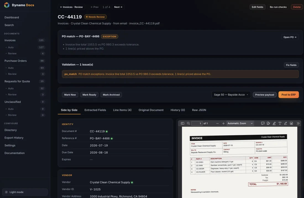Image resolution: width=304 pixels, height=198 pixels.
Task: Open PDF viewer more tools menu
Action: pyautogui.click(x=298, y=123)
